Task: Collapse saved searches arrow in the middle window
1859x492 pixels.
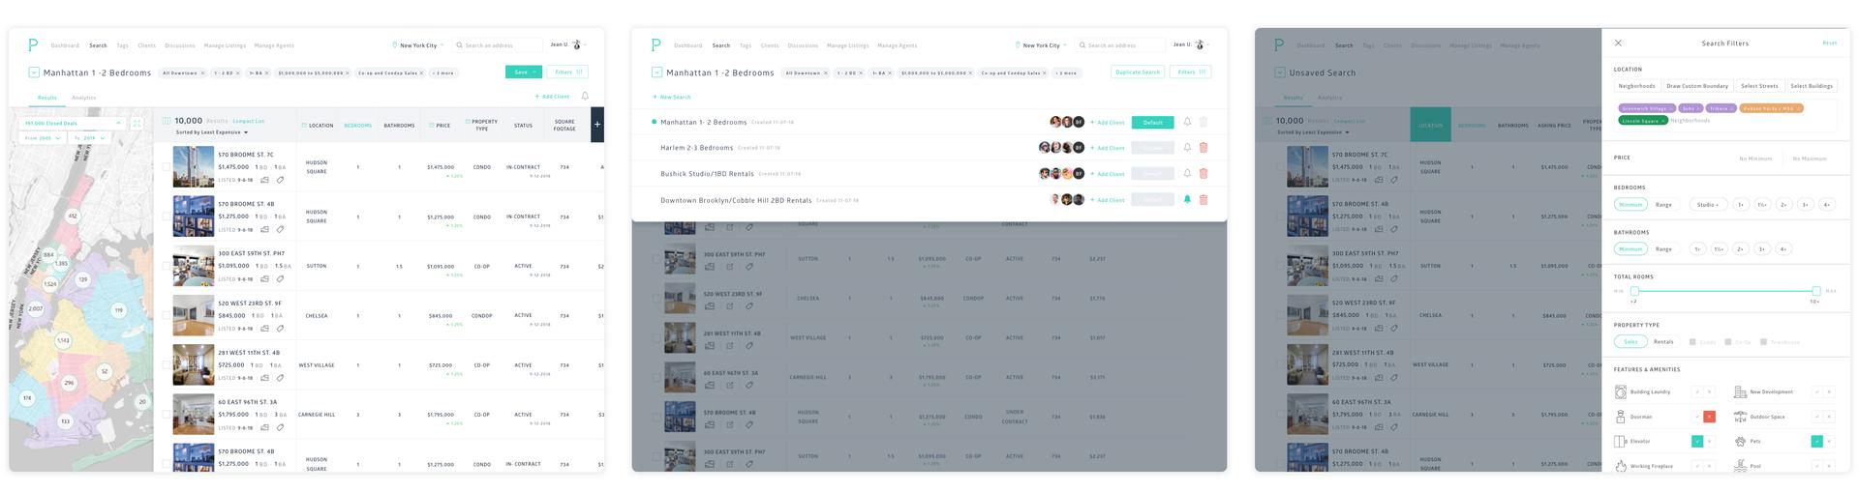Action: pyautogui.click(x=656, y=72)
